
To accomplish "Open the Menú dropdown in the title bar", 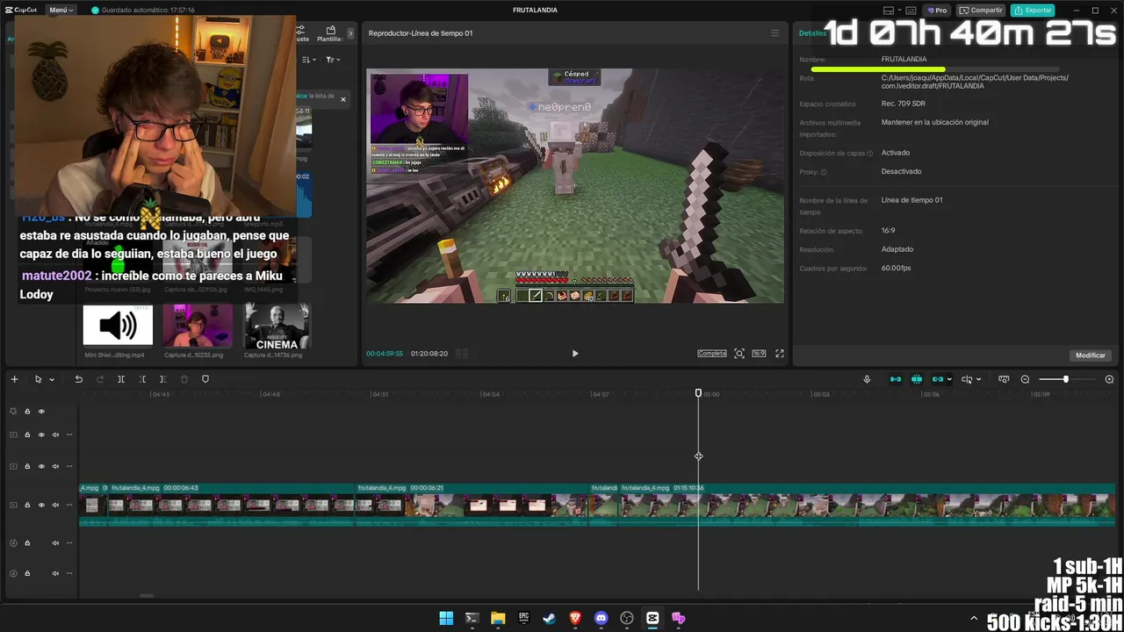I will click(x=61, y=10).
